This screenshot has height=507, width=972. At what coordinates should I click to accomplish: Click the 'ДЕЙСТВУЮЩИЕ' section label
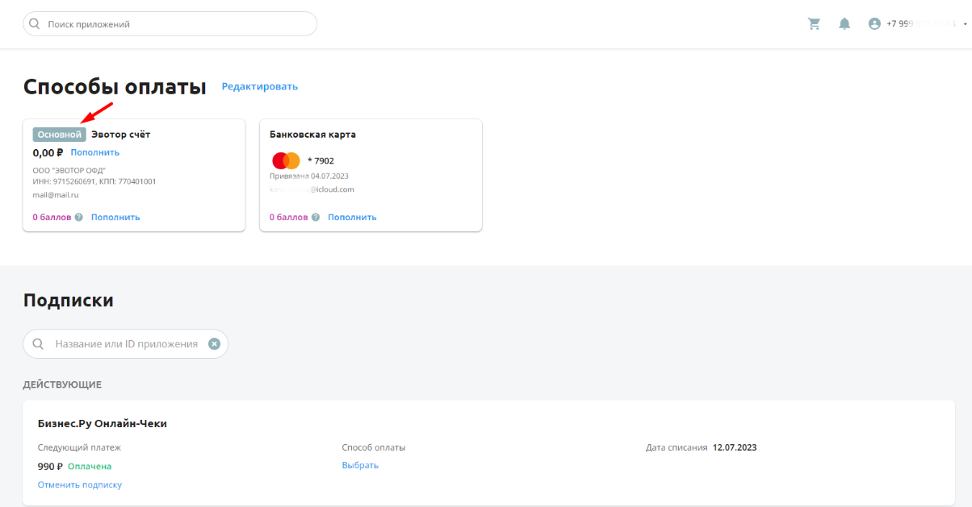[x=62, y=384]
